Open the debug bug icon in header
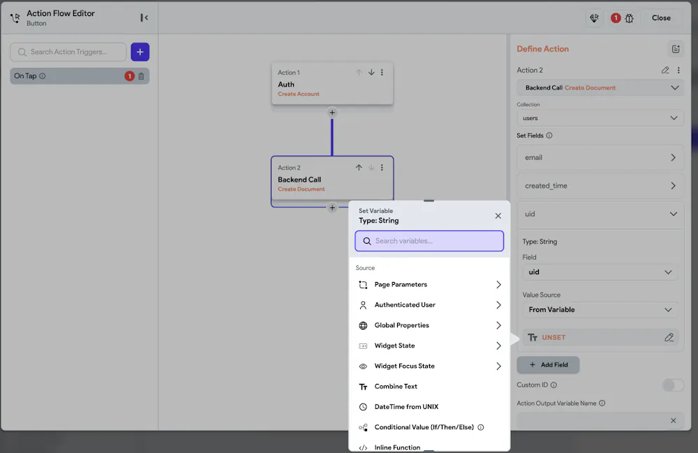698x453 pixels. (x=629, y=18)
